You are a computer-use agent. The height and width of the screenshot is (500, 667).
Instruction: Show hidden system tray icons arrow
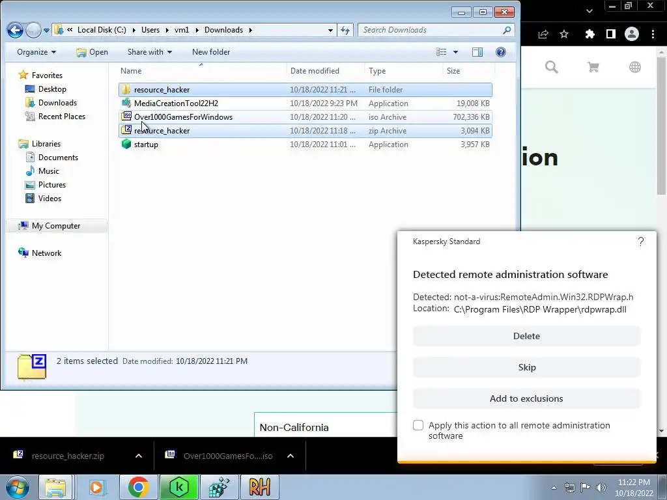click(x=554, y=488)
